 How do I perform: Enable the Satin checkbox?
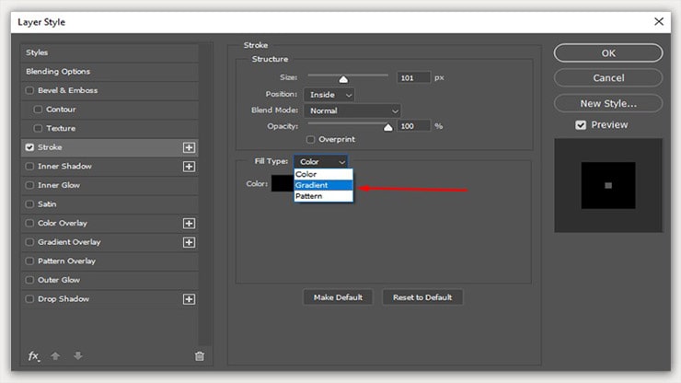point(29,203)
